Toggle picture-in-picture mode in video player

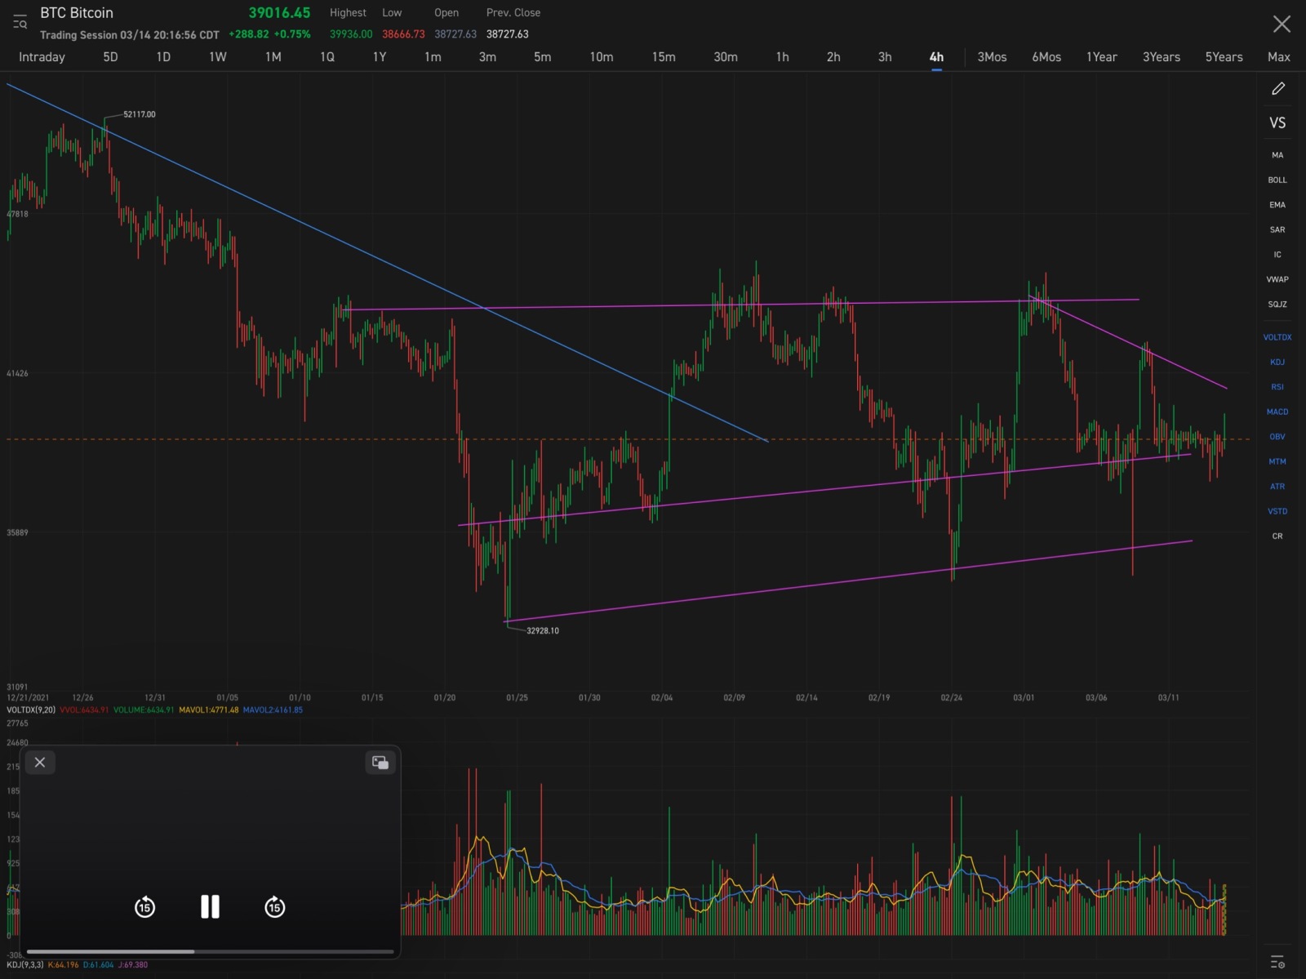[380, 762]
